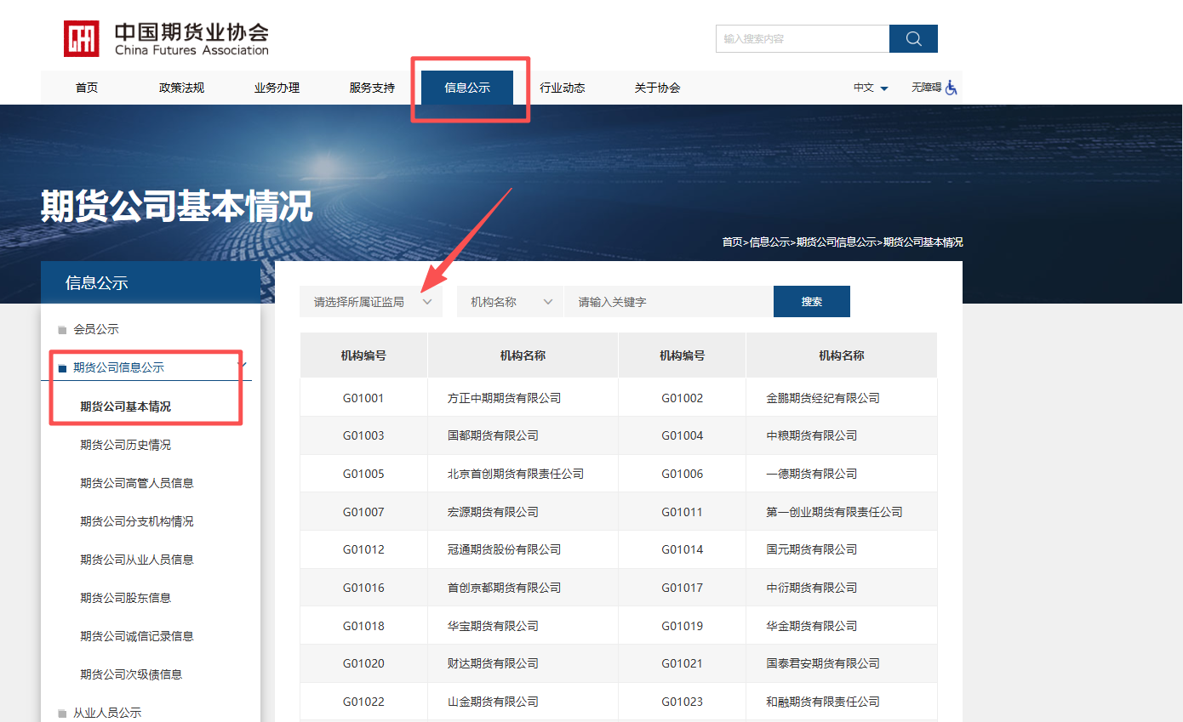Viewport: 1183px width, 722px height.
Task: Click company 北京首创期货有限责任公司
Action: pyautogui.click(x=516, y=474)
